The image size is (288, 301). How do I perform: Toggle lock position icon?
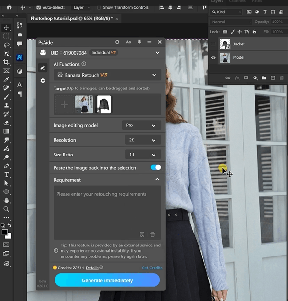[240, 32]
